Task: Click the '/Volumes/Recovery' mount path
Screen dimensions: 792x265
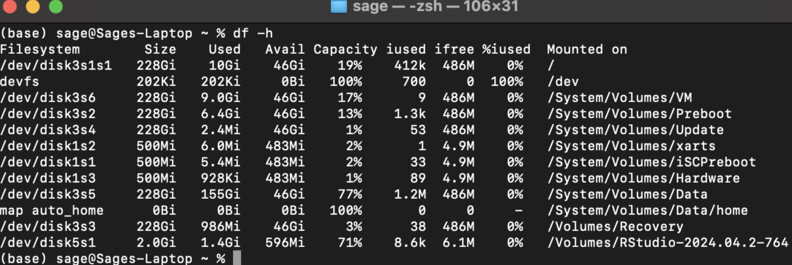Action: [x=615, y=226]
